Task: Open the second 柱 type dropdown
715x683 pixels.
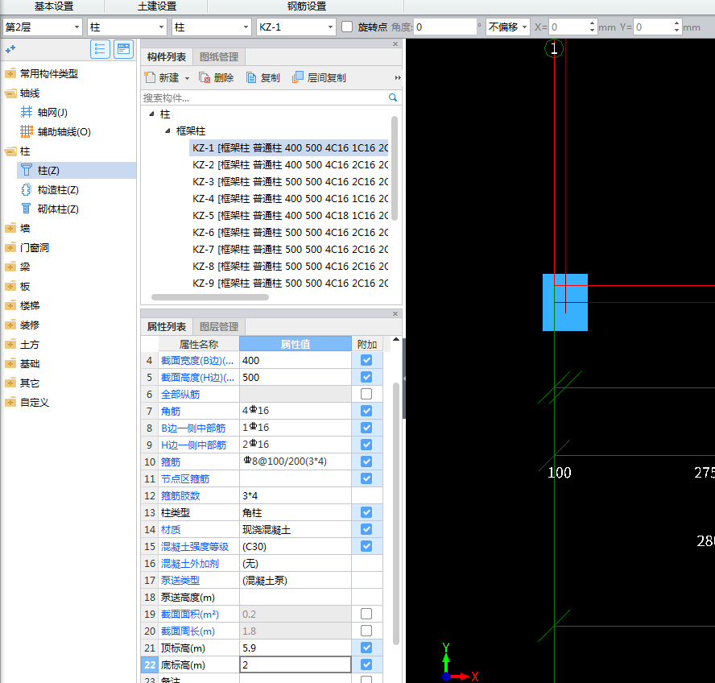Action: coord(212,27)
